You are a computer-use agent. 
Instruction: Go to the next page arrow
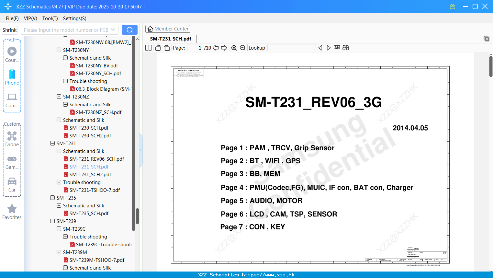[x=224, y=48]
